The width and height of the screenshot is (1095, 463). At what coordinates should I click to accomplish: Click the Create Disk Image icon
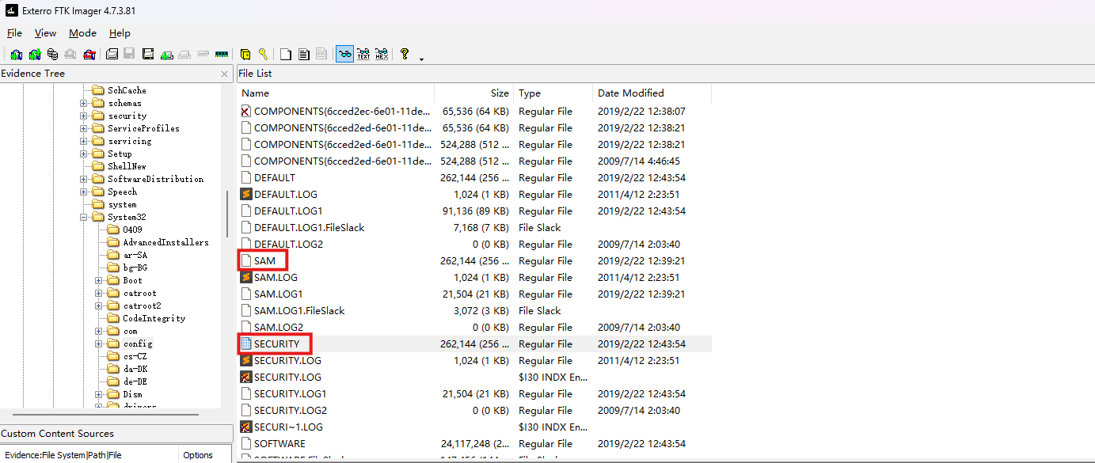[112, 55]
